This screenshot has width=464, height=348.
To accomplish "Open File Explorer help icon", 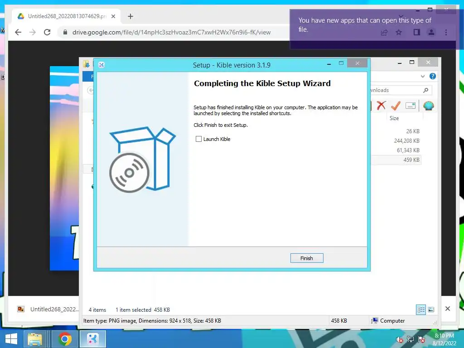I will [433, 76].
